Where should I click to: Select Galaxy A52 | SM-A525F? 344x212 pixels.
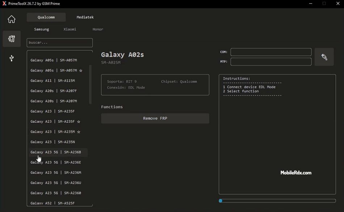pos(58,203)
